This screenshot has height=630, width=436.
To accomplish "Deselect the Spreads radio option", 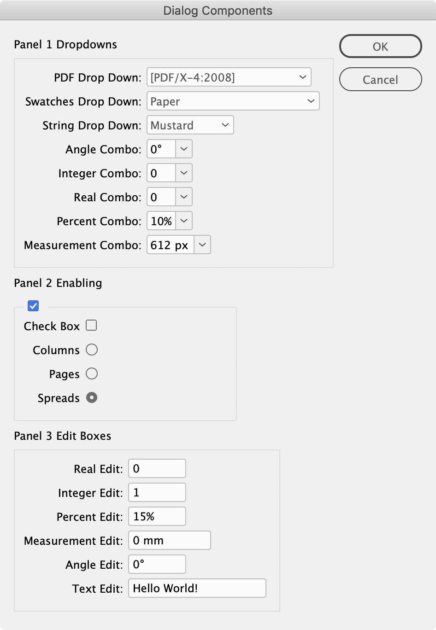I will point(92,397).
